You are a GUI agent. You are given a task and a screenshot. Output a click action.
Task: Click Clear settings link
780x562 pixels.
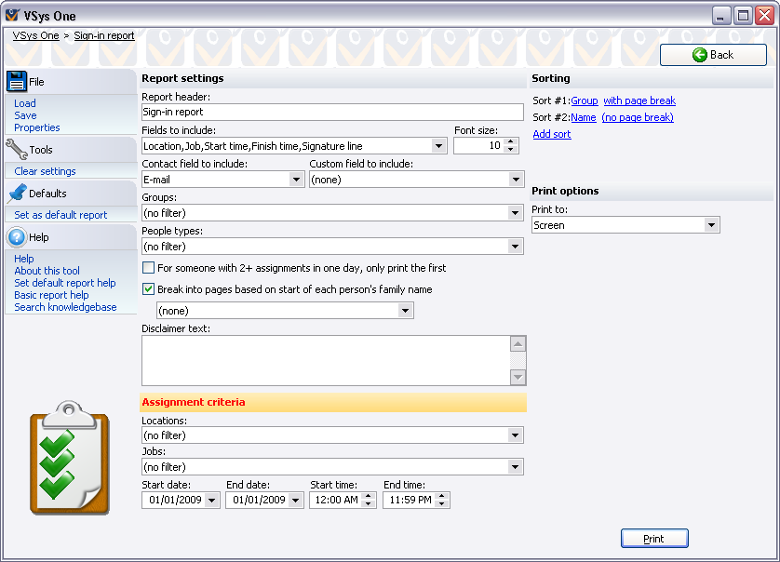pyautogui.click(x=45, y=171)
